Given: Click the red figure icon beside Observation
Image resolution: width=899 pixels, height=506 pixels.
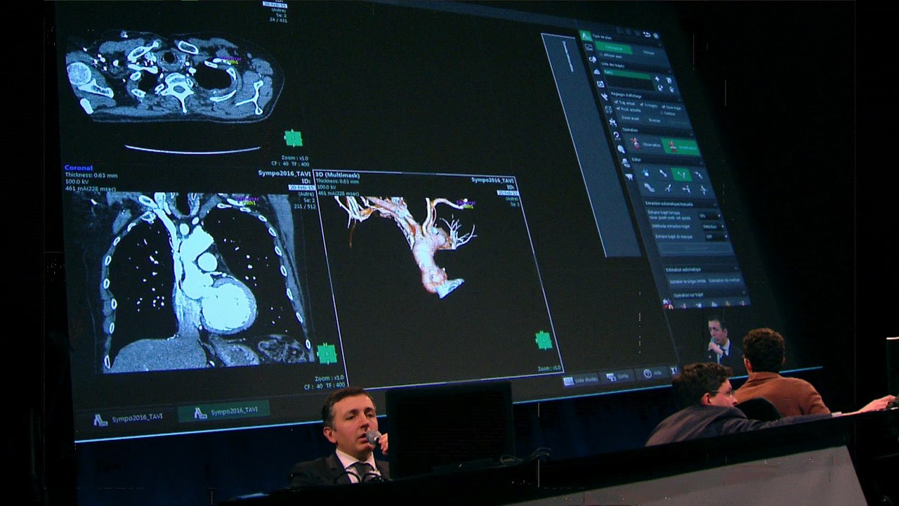Looking at the screenshot, I should (635, 143).
